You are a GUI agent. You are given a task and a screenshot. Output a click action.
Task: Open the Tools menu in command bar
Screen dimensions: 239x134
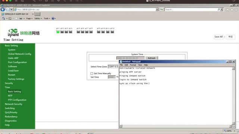point(47,18)
